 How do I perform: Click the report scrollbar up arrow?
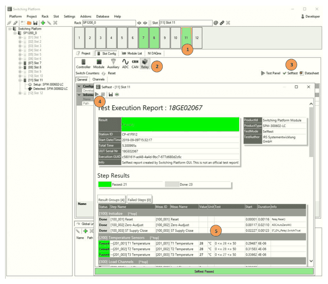[x=311, y=104]
